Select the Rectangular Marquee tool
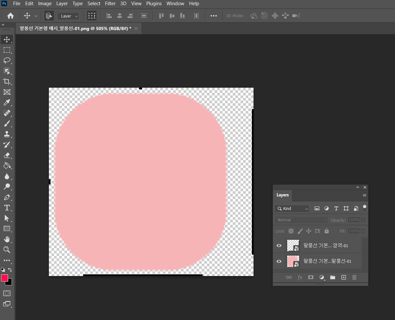The image size is (395, 320). click(x=7, y=50)
